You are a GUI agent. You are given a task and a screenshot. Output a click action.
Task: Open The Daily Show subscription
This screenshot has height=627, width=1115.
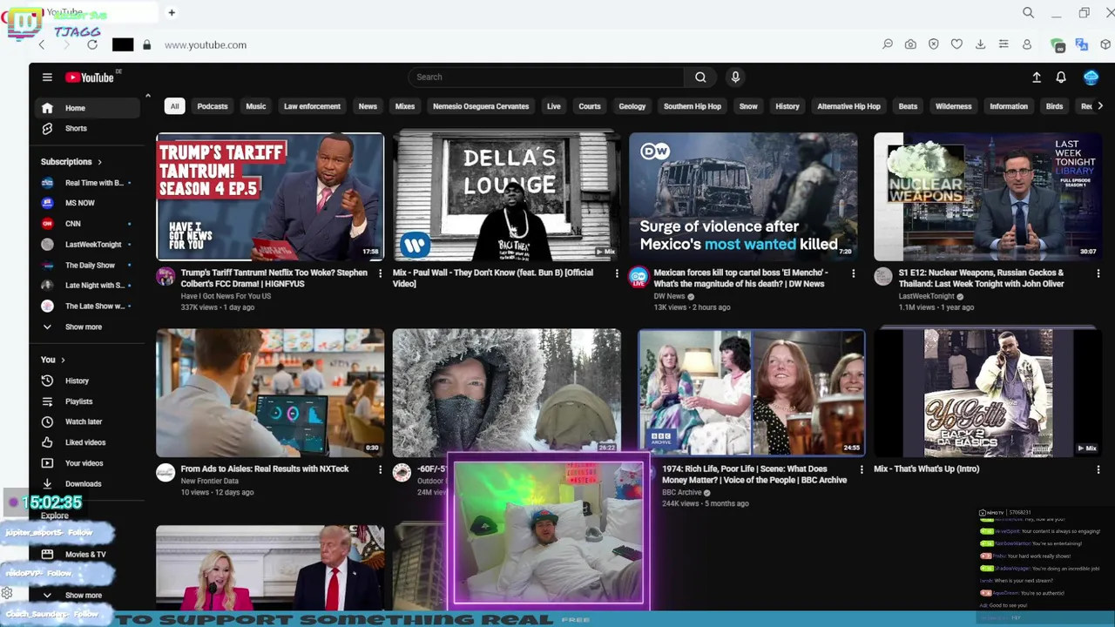pos(87,265)
